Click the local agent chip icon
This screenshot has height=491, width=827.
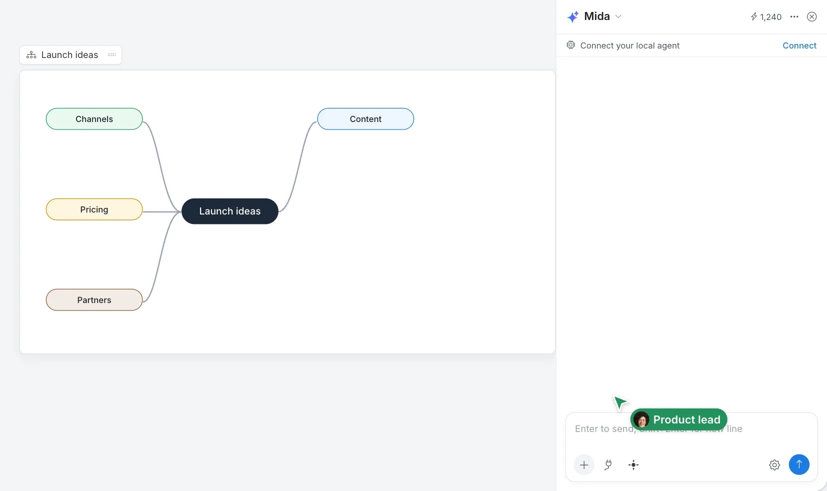[x=570, y=45]
